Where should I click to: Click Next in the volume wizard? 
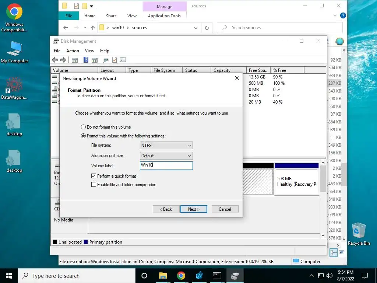[x=194, y=209]
